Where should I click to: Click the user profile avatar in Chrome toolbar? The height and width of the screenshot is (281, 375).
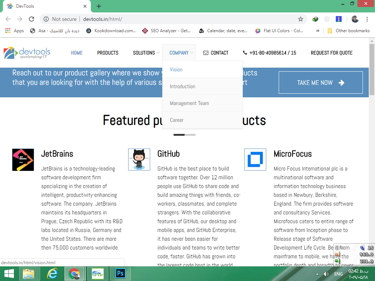pyautogui.click(x=355, y=19)
